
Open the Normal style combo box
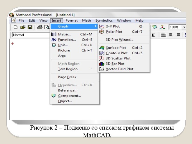[x=31, y=35]
